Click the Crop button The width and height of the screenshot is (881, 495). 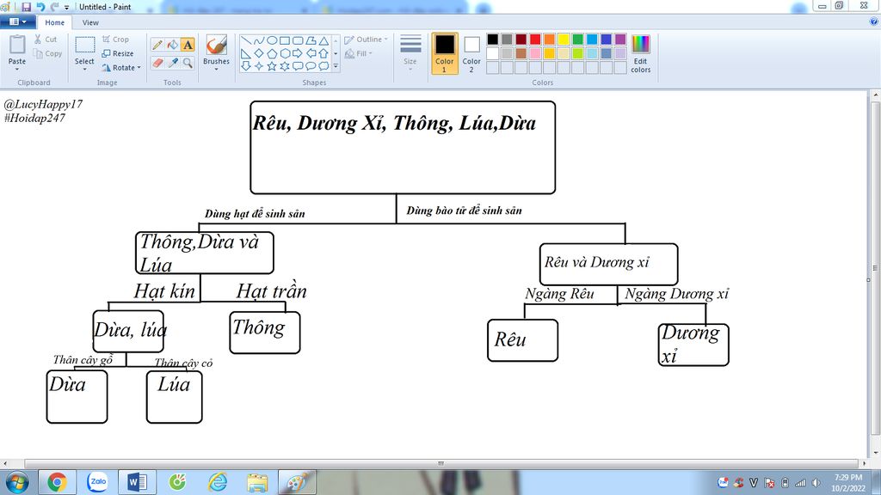coord(116,40)
